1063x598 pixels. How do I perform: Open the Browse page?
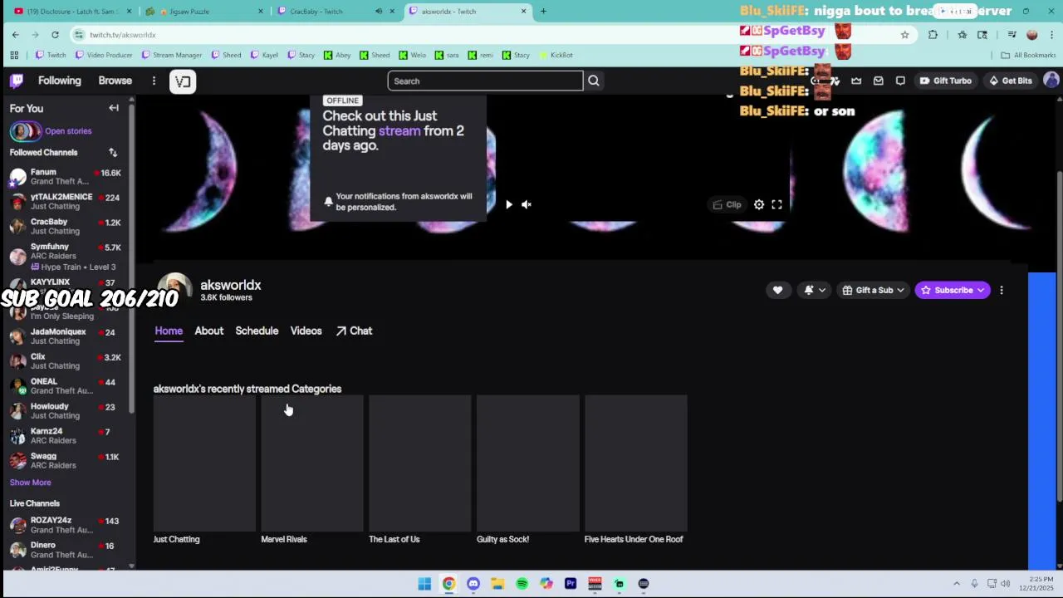[115, 81]
